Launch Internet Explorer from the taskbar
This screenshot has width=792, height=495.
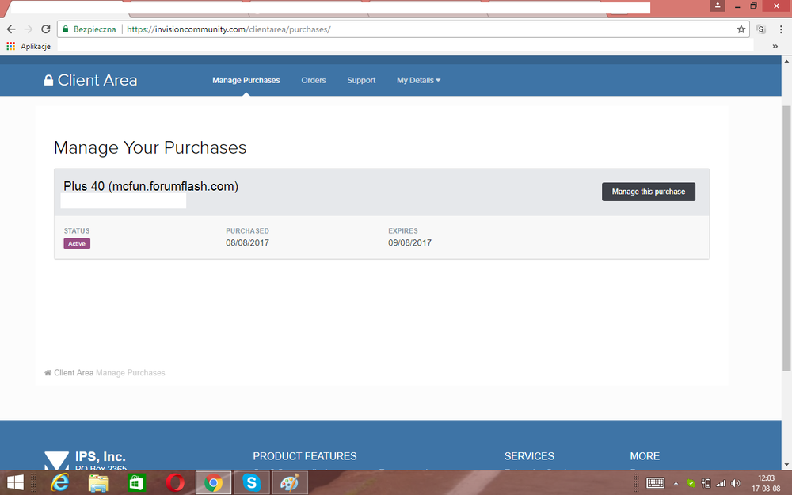pyautogui.click(x=59, y=482)
